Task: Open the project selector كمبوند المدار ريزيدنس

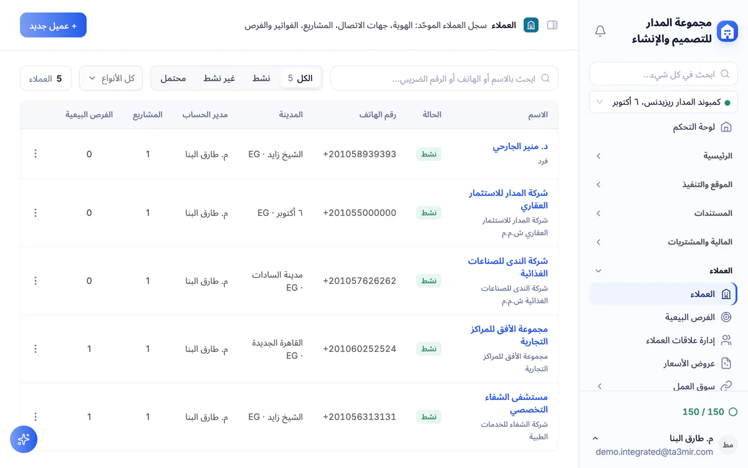Action: coord(663,102)
